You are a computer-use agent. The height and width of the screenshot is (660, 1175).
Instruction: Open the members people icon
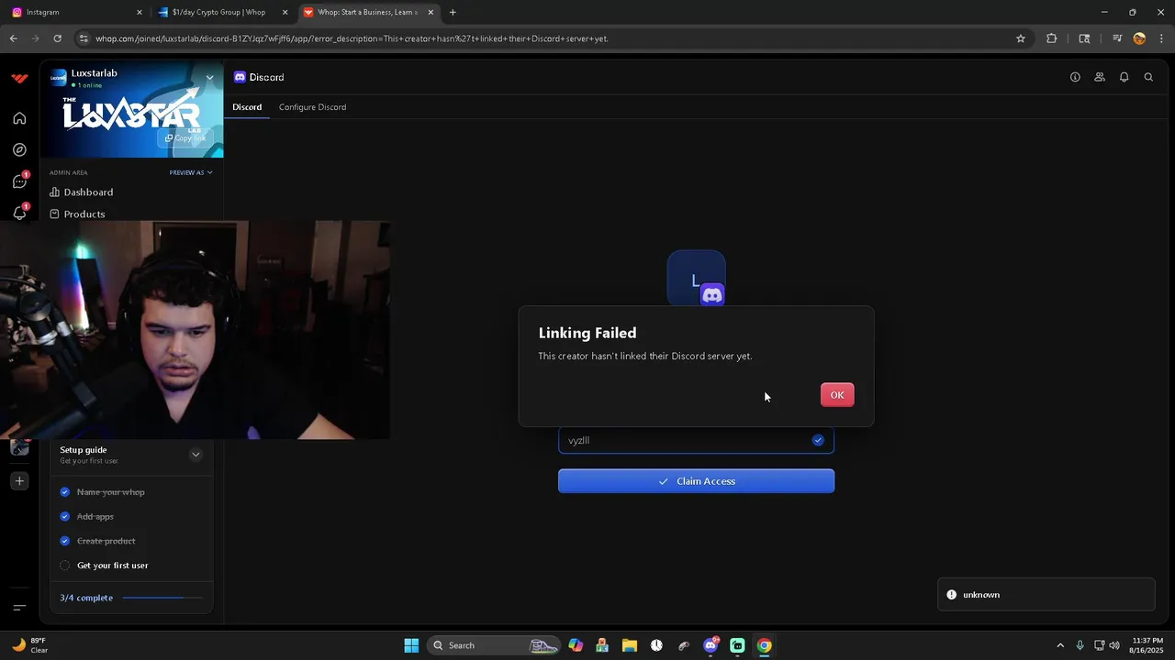click(1100, 77)
